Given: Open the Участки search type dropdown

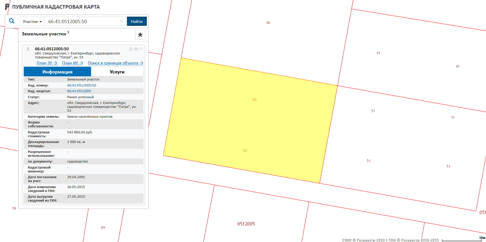Looking at the screenshot, I should point(32,22).
